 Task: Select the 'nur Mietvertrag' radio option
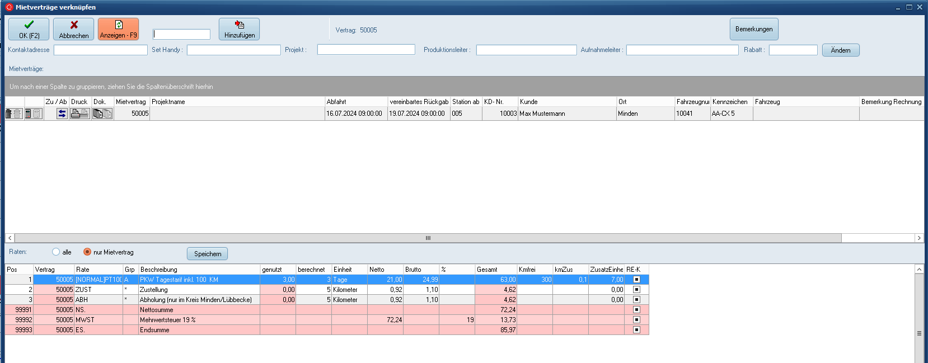[x=87, y=252]
